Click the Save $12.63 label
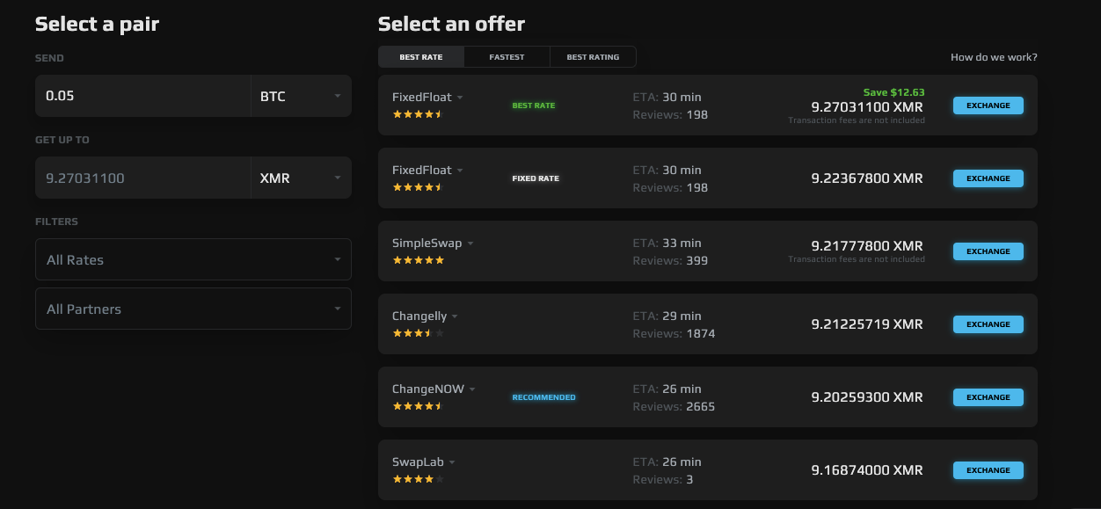This screenshot has width=1101, height=509. (893, 92)
